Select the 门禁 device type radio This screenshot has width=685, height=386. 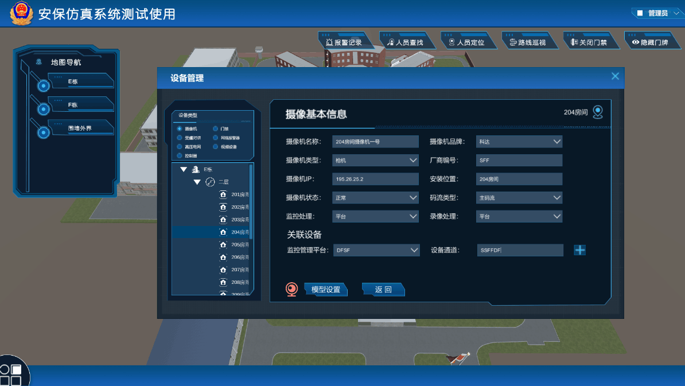tap(215, 129)
